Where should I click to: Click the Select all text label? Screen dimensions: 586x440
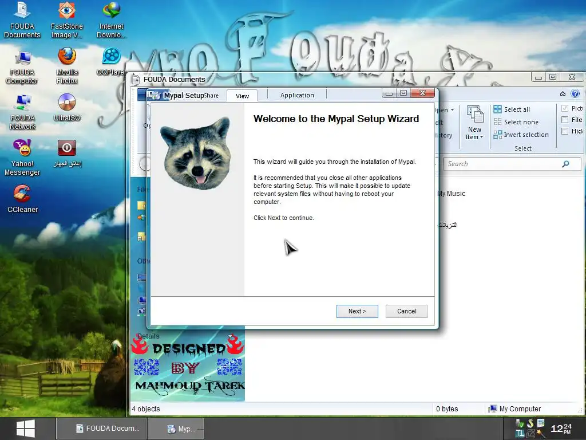coord(517,109)
